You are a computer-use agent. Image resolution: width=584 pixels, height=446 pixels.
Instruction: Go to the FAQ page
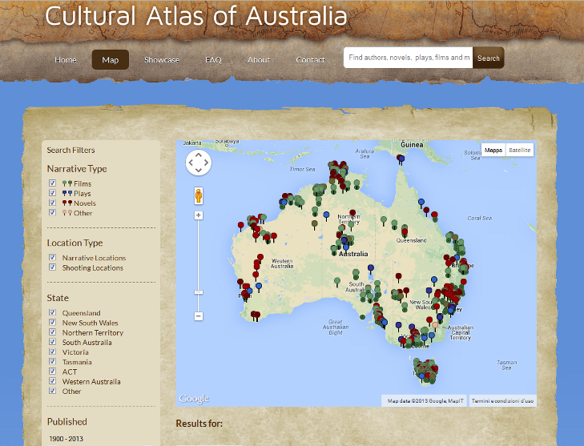[213, 60]
